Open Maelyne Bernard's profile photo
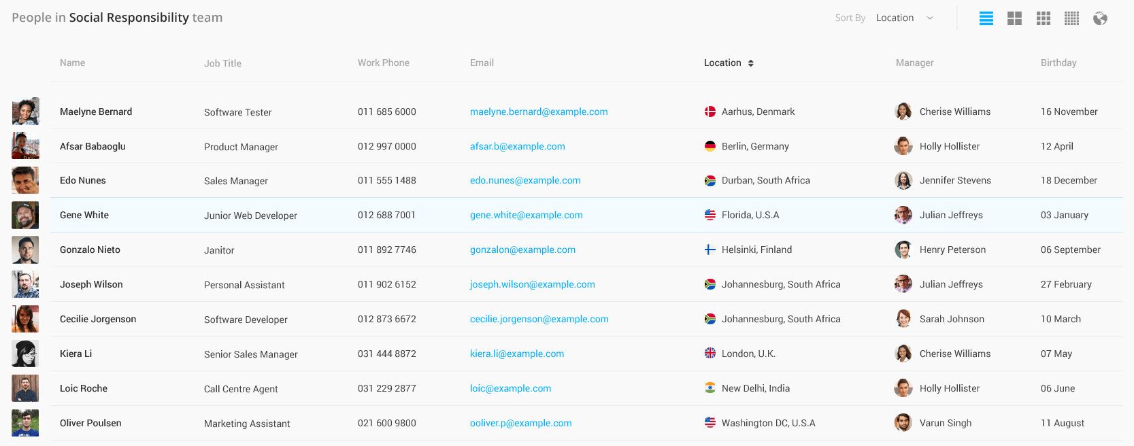 tap(25, 112)
